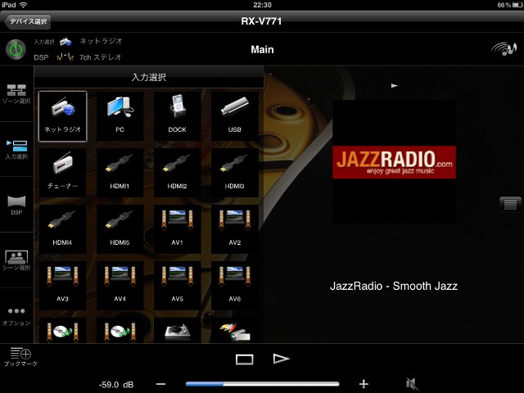This screenshot has width=524, height=393.
Task: Click the ネットラジオ current input label in header
Action: tap(101, 41)
